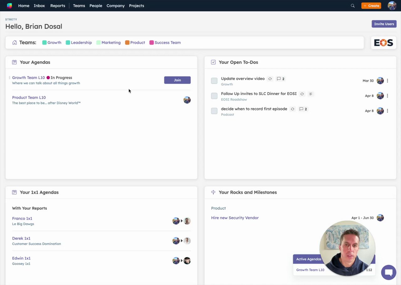Click the Strety logo in the top bar
Viewport: 401px width, 285px height.
tap(9, 6)
